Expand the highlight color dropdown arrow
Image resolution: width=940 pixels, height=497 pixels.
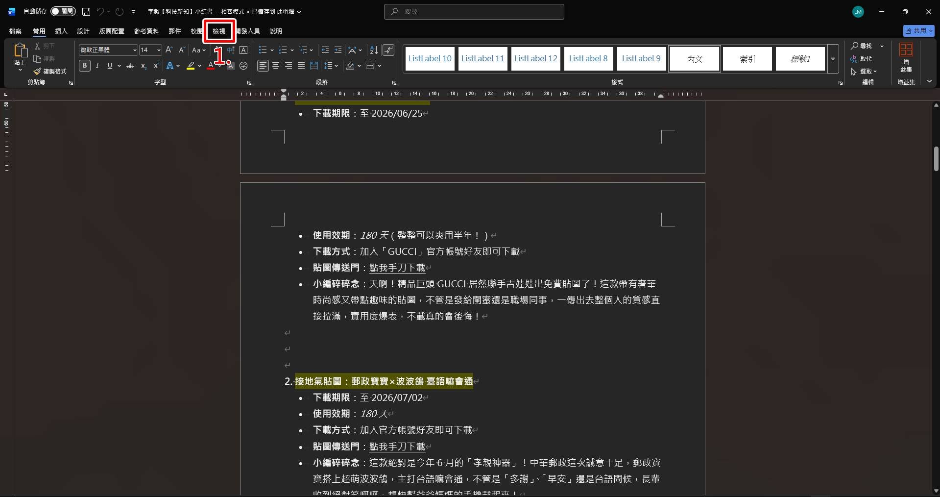[x=200, y=66]
